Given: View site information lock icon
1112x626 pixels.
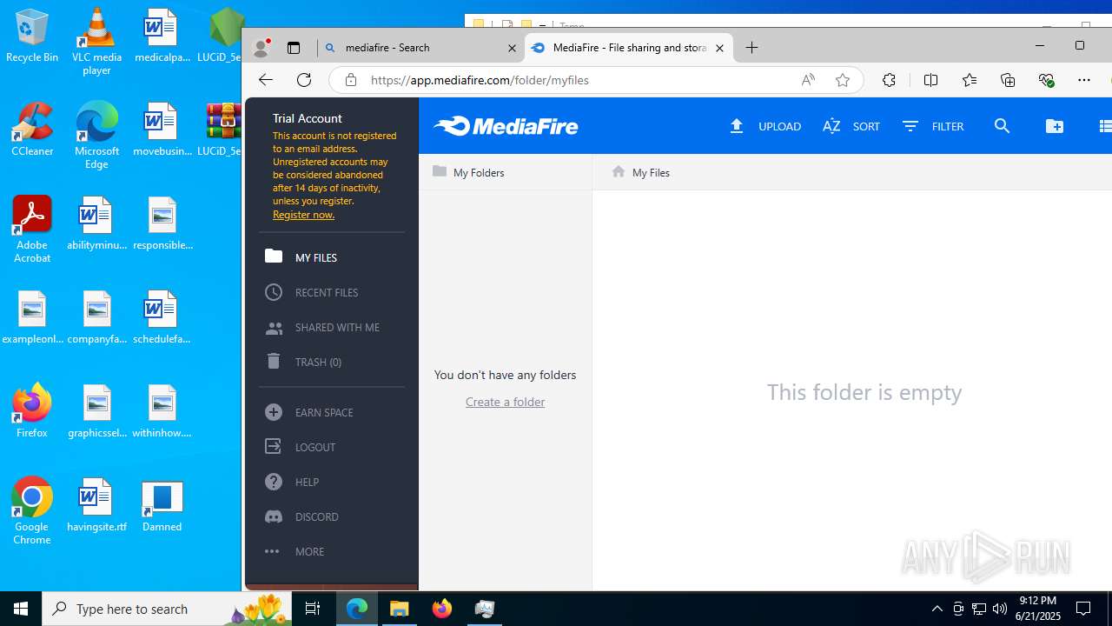Looking at the screenshot, I should (x=351, y=80).
